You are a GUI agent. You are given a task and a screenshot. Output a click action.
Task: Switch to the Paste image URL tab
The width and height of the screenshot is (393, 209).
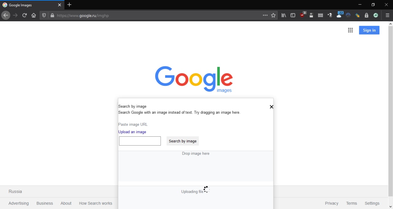133,124
